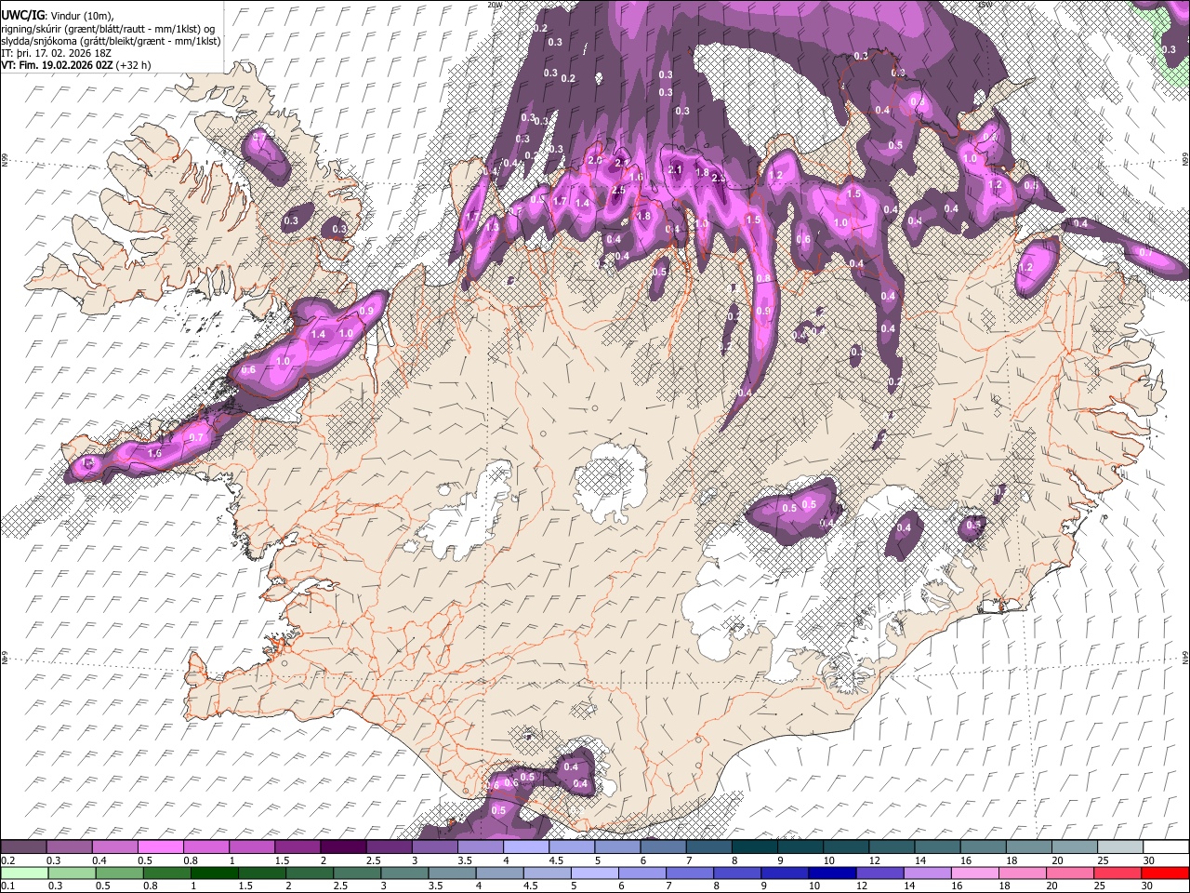
Task: Click the 20W longitude label on the top edge
Action: pyautogui.click(x=495, y=5)
